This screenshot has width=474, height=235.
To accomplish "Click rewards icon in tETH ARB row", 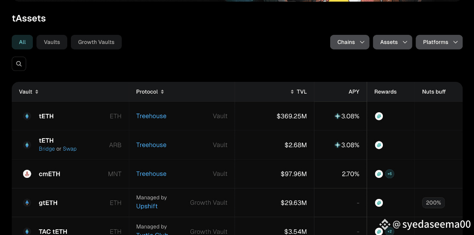I will 379,145.
